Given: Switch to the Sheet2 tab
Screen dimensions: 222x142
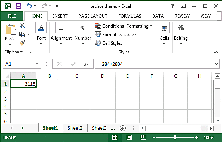Looking at the screenshot, I should point(75,128).
